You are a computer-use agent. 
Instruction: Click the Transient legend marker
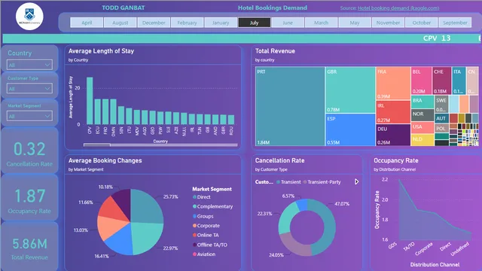coord(278,182)
